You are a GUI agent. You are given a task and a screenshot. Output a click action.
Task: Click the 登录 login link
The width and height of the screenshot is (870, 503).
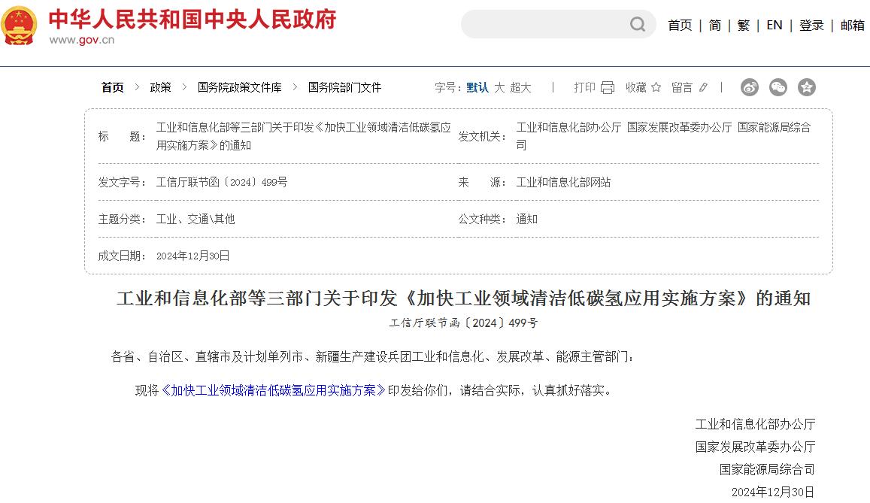[x=811, y=26]
